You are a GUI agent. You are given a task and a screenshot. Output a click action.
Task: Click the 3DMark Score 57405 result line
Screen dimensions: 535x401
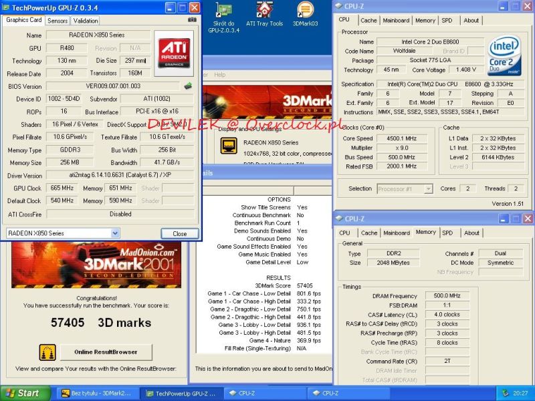(x=284, y=286)
